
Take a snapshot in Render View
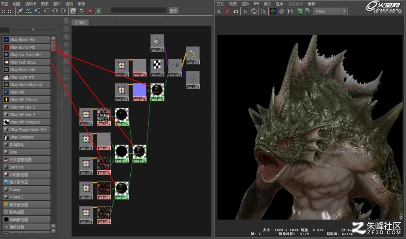235,11
